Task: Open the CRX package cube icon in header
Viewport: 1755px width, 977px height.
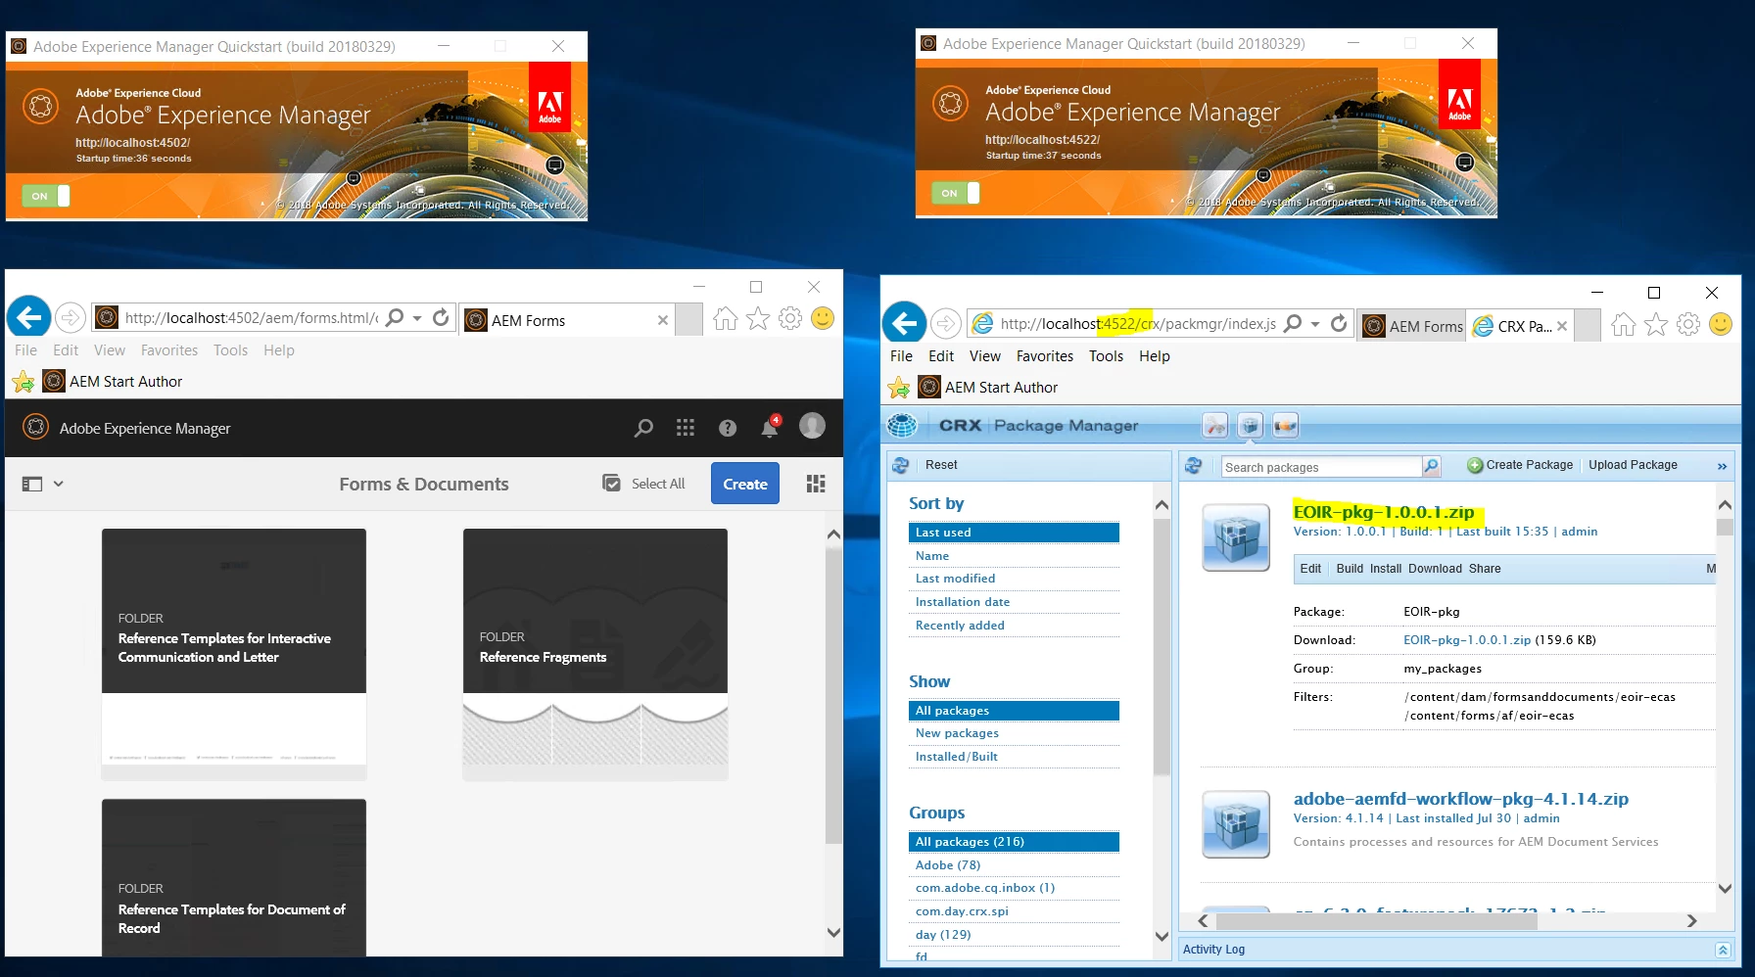Action: coord(1250,425)
